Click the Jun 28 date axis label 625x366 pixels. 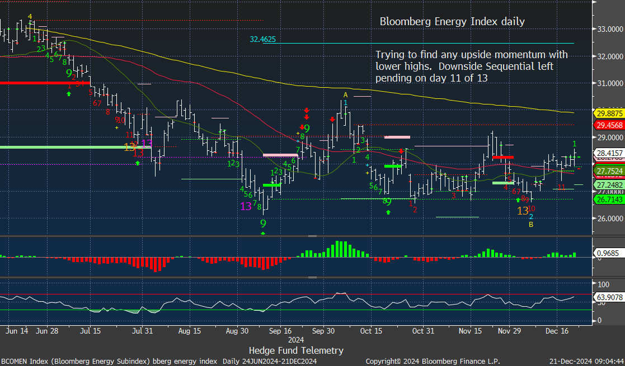[47, 331]
